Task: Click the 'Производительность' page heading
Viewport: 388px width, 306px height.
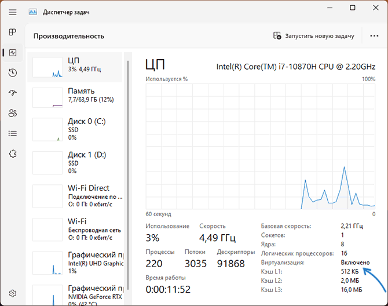Action: pos(69,36)
